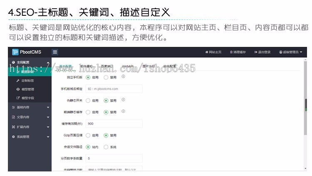Open the 超级管理员 dropdown caret
Viewport: 312px width, 176px height.
pyautogui.click(x=301, y=52)
